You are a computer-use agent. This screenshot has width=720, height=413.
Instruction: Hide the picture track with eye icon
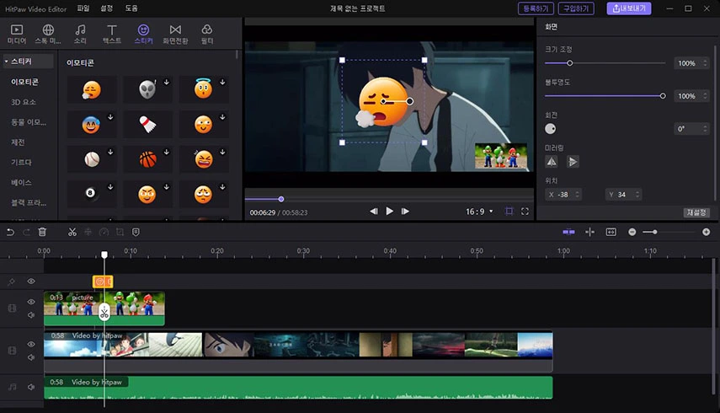[x=31, y=302]
